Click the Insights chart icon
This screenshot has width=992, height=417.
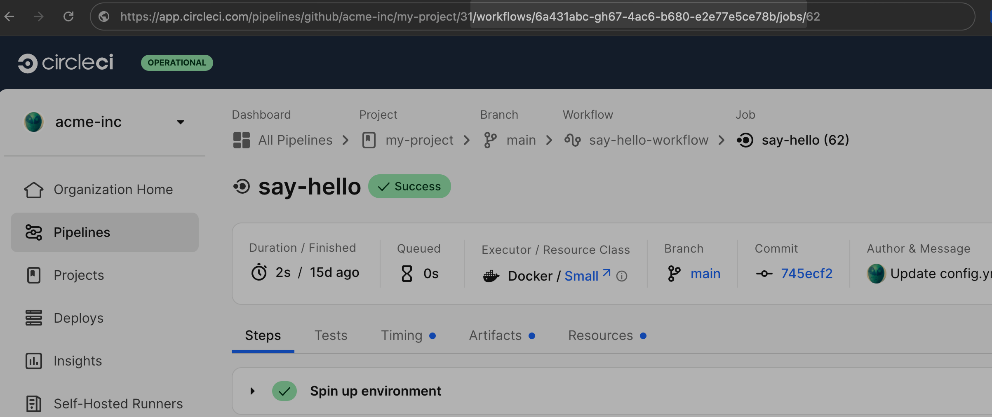click(33, 361)
